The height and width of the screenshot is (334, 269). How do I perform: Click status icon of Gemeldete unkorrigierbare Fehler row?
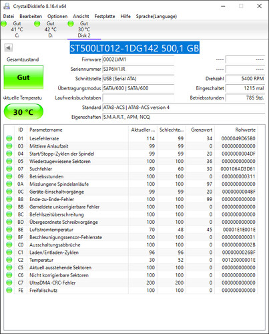coord(9,206)
